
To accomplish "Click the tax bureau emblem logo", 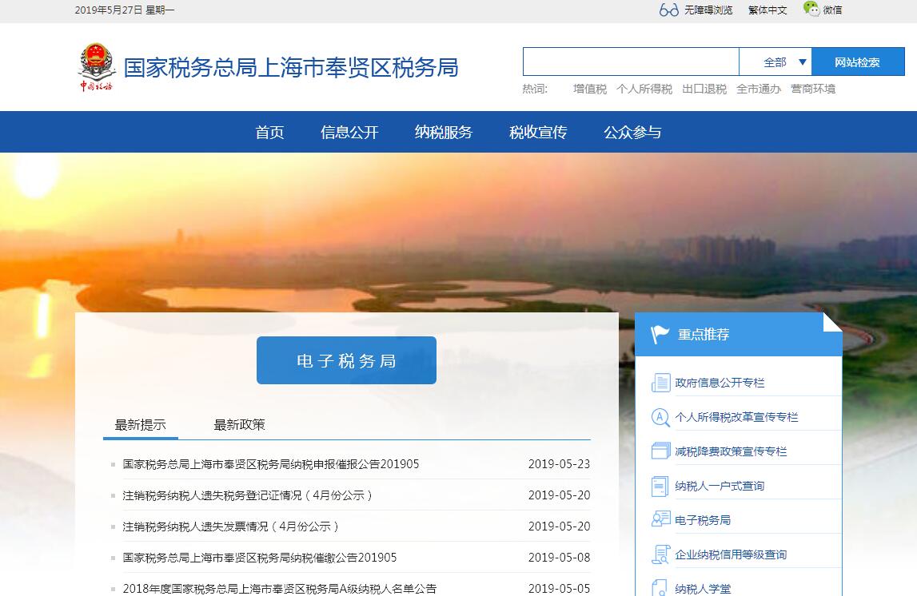I will point(97,66).
